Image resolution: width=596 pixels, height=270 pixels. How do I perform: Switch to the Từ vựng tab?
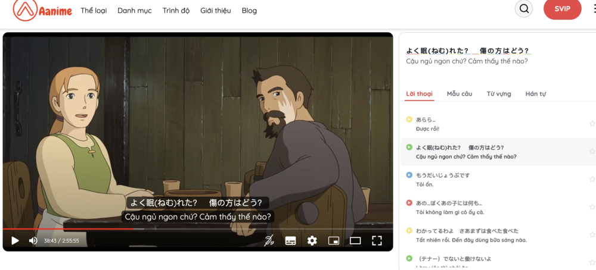click(498, 94)
